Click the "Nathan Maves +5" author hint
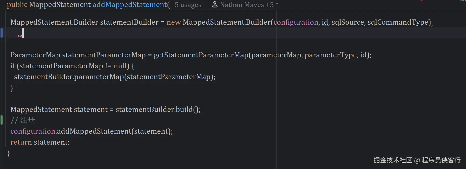Viewport: 466px width, 169px height. pos(247,5)
